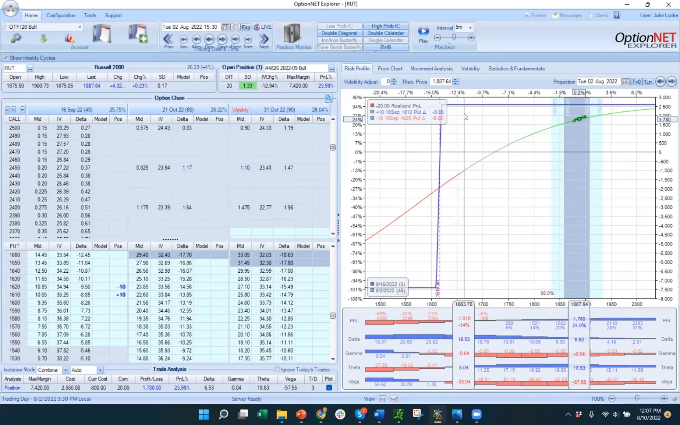Open the open position selector button
Viewport: 680px width, 425px height.
[x=332, y=68]
